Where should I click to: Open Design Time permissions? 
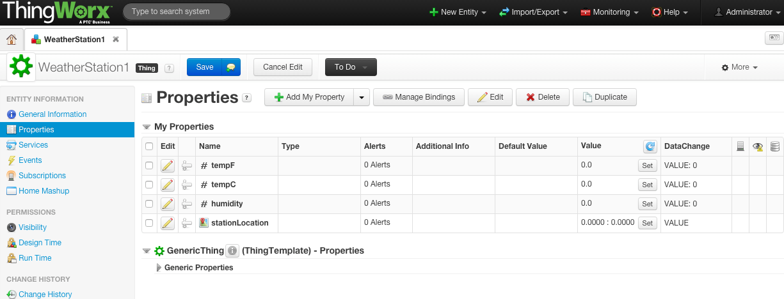coord(40,243)
